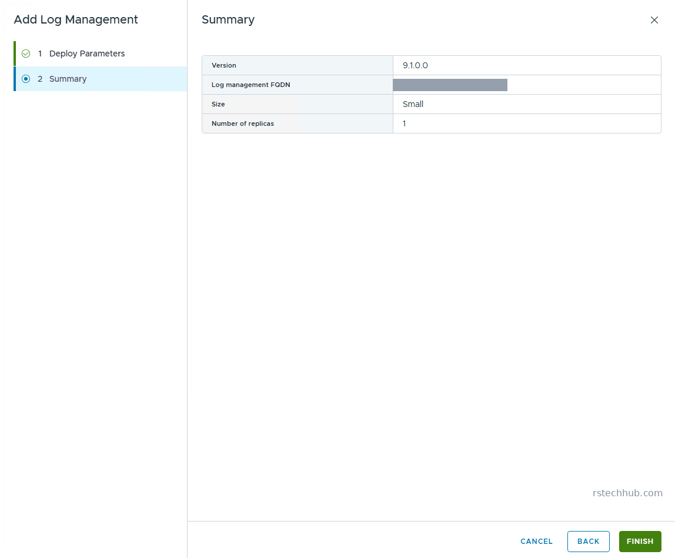Click the Summary page heading
The width and height of the screenshot is (675, 558).
(228, 20)
